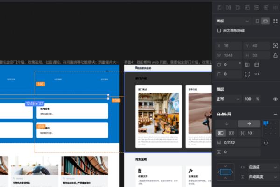This screenshot has height=187, width=280.
Task: Click the flip horizontal icon
Action: [x=247, y=65]
